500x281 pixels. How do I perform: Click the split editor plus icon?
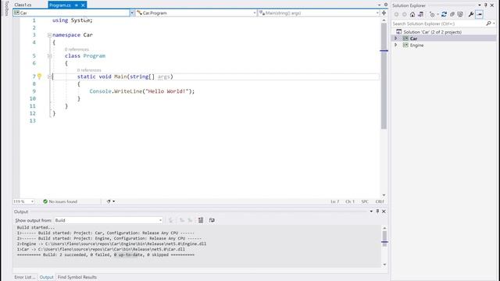(x=384, y=13)
